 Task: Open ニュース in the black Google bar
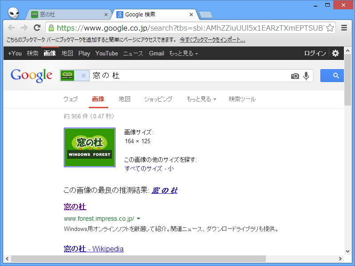click(133, 53)
